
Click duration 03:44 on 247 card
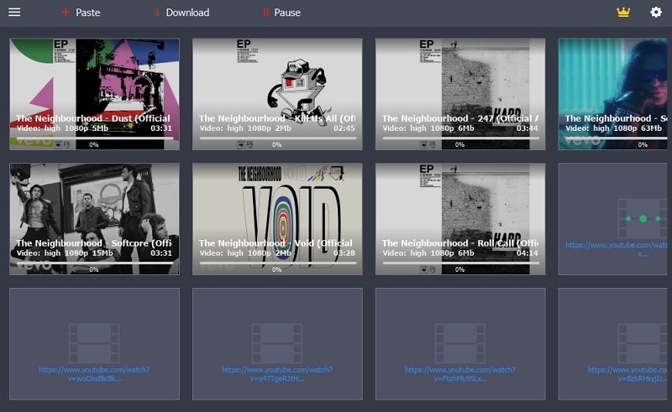pos(528,128)
